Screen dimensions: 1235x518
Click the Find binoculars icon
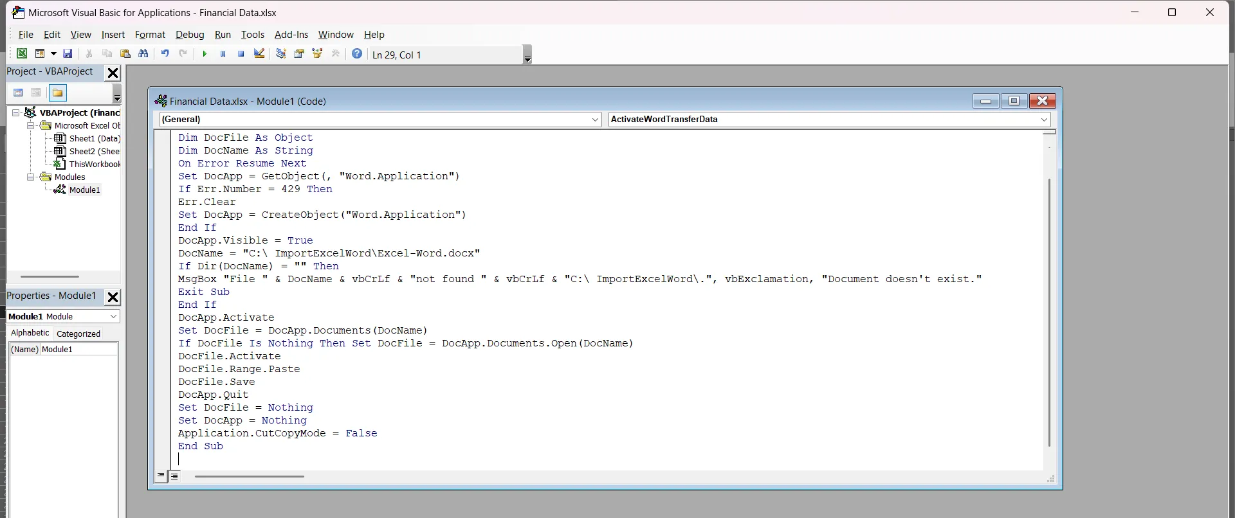143,54
